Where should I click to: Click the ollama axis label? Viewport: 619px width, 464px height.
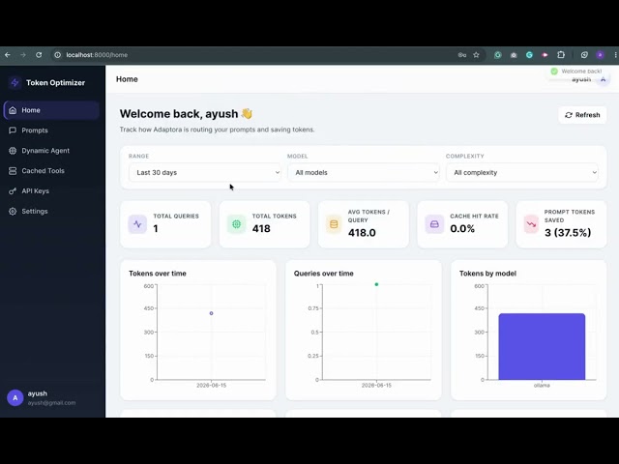542,386
